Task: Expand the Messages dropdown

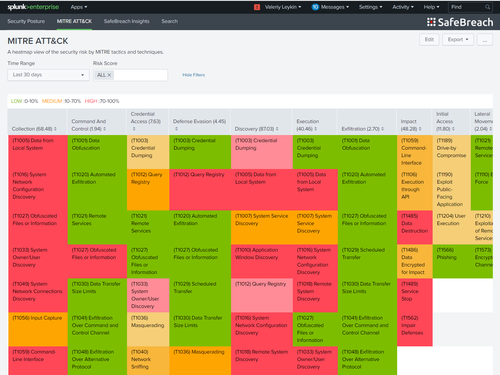Action: [335, 7]
